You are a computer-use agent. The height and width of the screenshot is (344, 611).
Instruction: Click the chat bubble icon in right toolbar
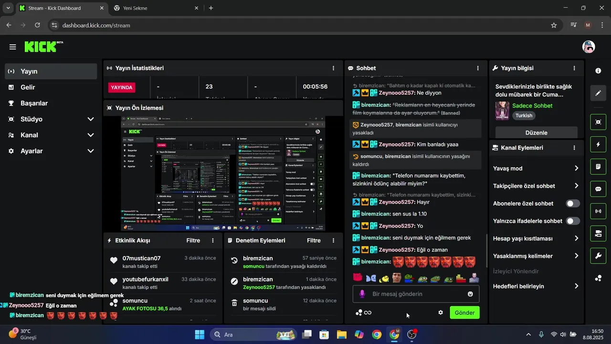598,189
